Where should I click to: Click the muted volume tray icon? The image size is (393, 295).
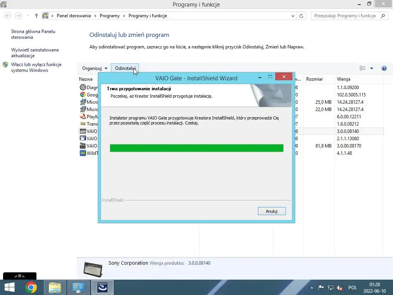coord(340,288)
